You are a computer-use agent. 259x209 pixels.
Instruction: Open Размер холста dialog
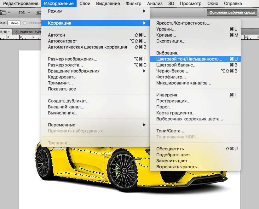pos(95,65)
